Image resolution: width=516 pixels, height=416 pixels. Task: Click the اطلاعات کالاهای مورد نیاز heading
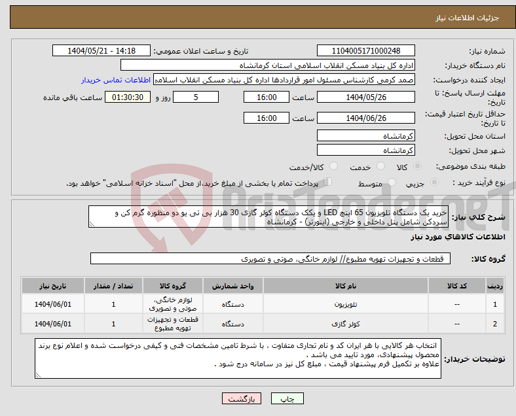[458, 237]
